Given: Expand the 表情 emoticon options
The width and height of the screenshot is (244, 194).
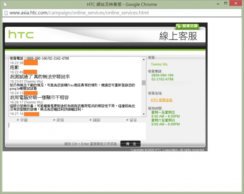Looking at the screenshot, I should click(59, 120).
